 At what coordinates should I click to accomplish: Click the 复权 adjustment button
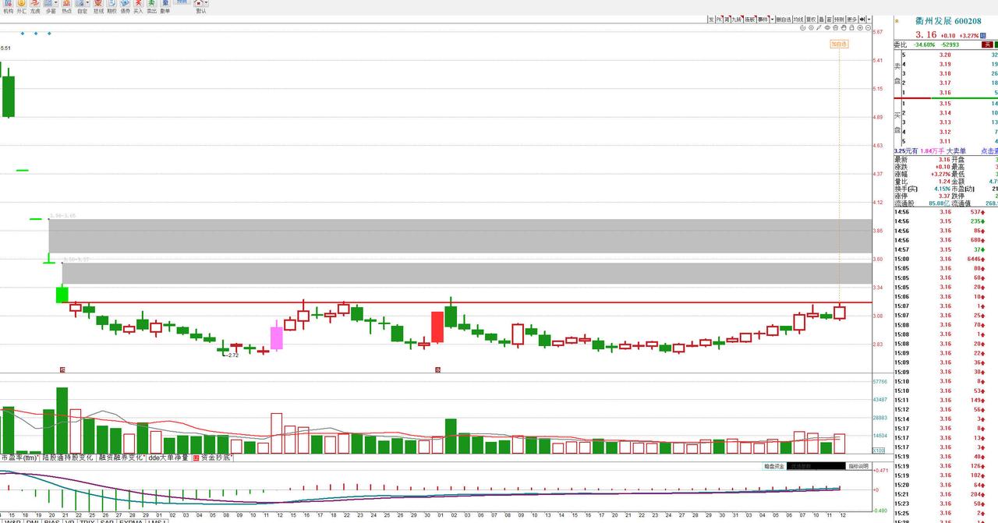811,19
